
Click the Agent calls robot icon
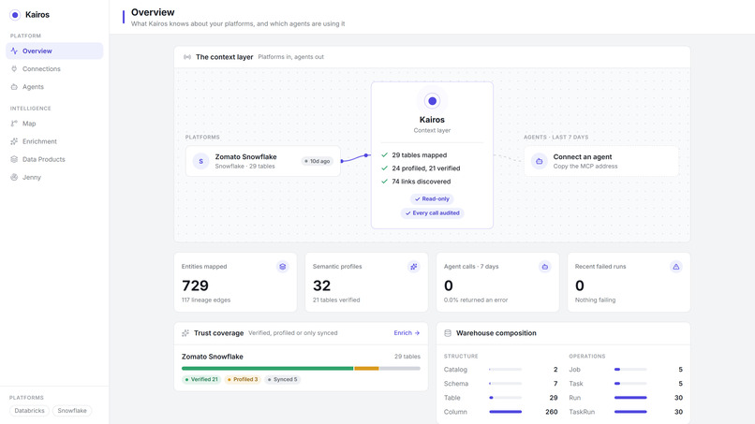tap(544, 267)
